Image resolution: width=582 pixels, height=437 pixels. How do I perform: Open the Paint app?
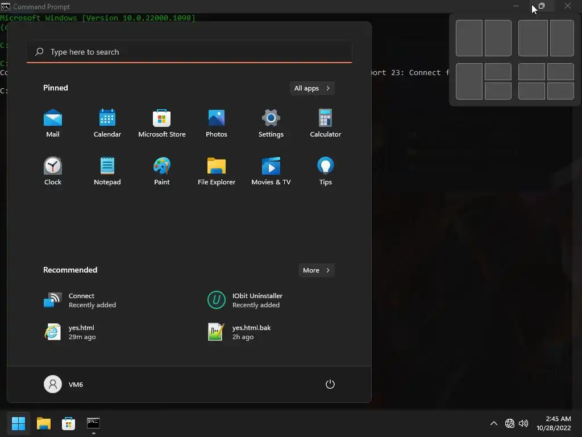point(162,171)
